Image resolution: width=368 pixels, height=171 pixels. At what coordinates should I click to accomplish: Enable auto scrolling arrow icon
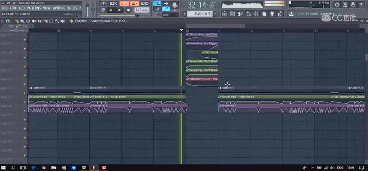click(x=166, y=3)
